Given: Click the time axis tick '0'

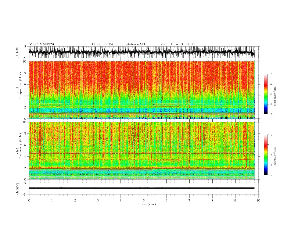Looking at the screenshot, I should 29,200.
